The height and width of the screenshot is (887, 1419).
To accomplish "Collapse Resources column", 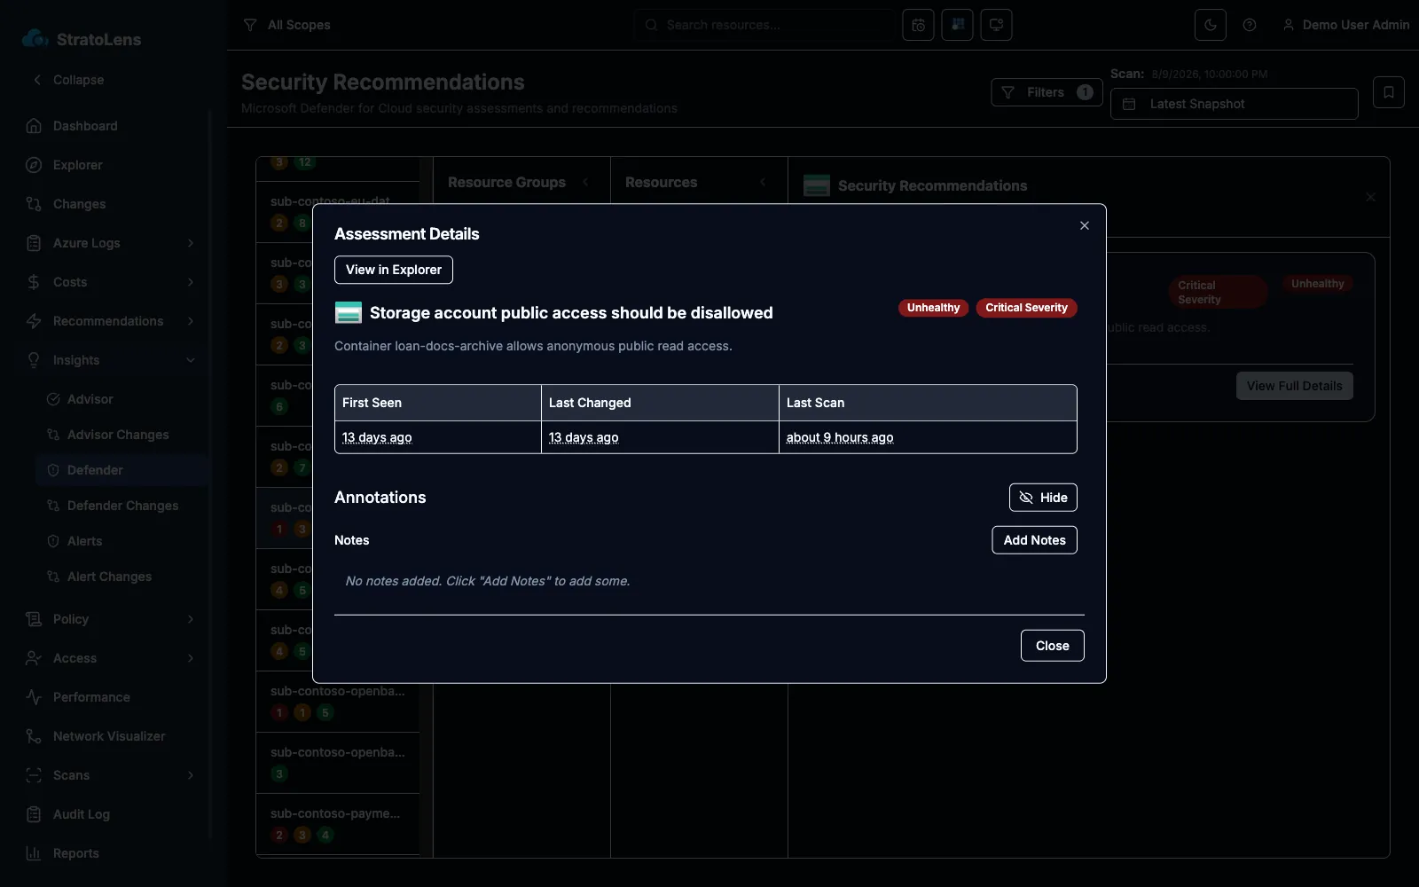I will pos(763,182).
